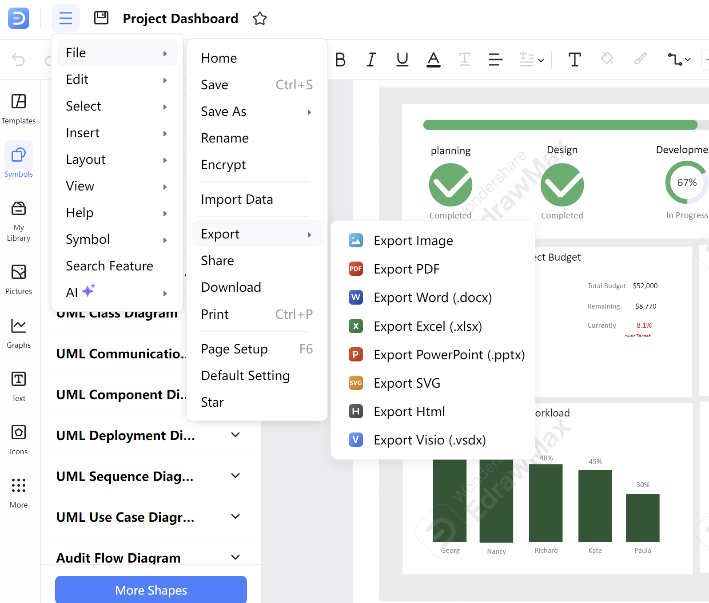Open Templates panel in sidebar
Image resolution: width=709 pixels, height=603 pixels.
point(19,109)
